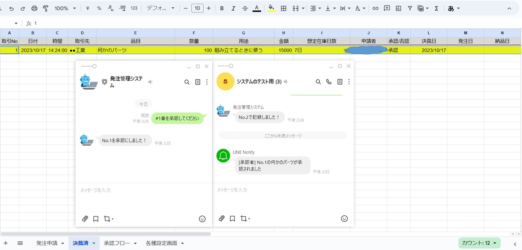Open notes in the 発注管理システム chat

198,82
